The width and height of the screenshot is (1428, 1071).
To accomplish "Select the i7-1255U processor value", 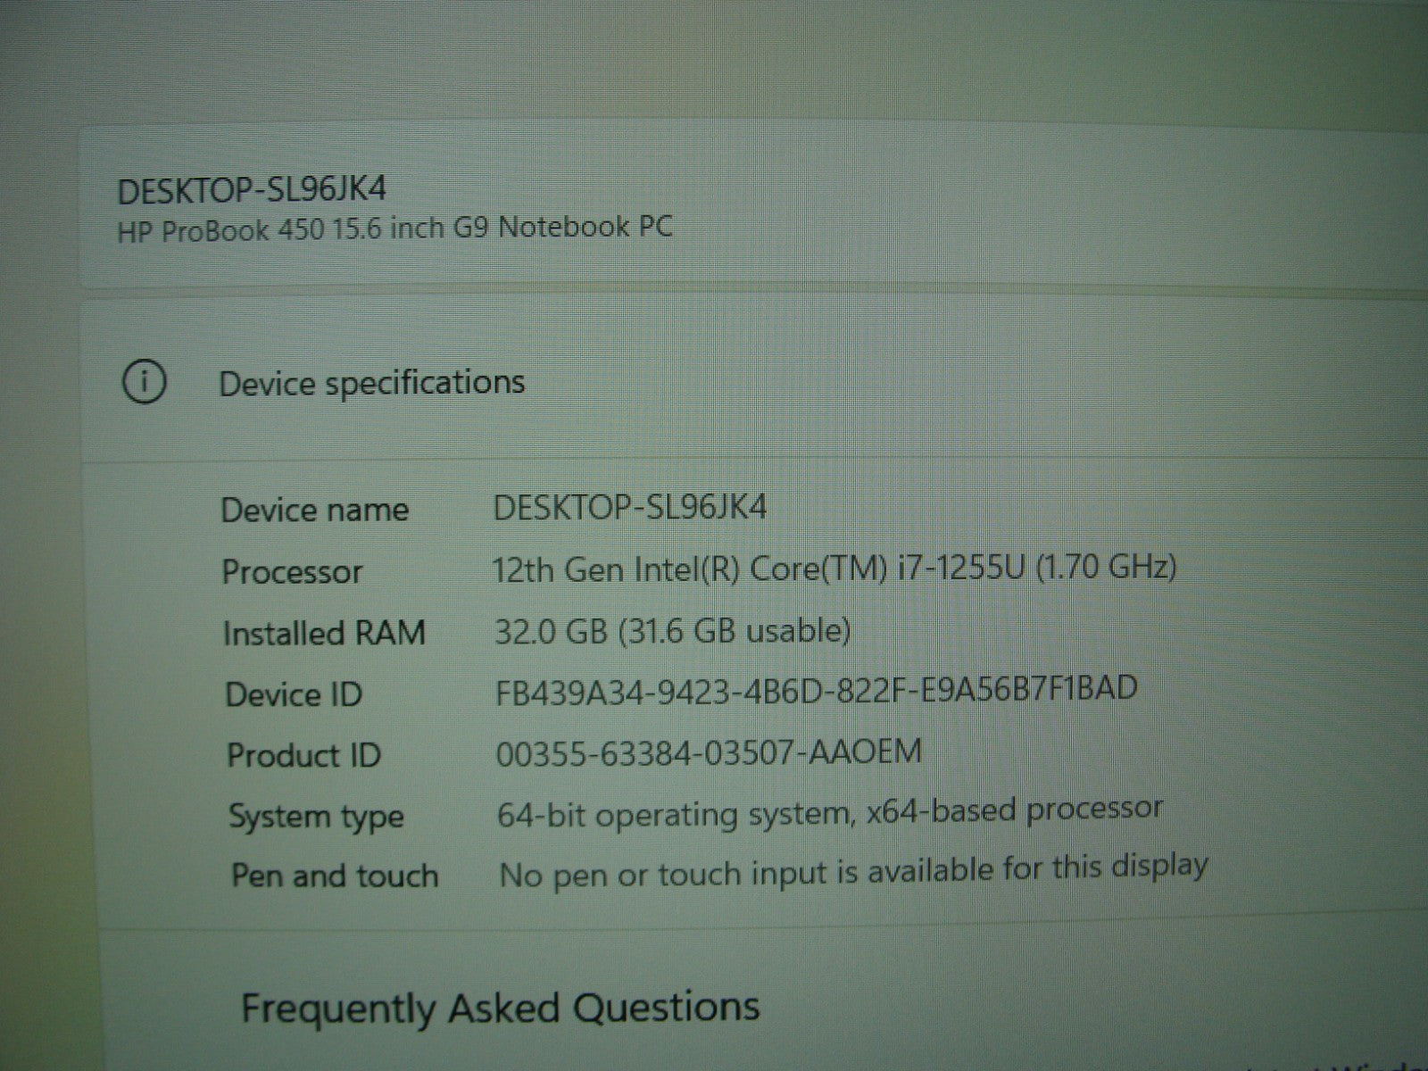I will click(x=834, y=568).
